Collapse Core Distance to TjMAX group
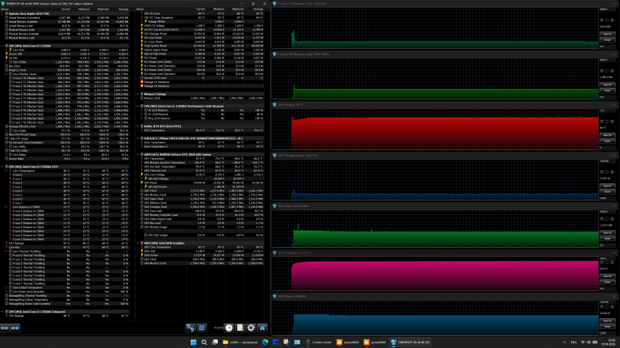 pos(6,207)
